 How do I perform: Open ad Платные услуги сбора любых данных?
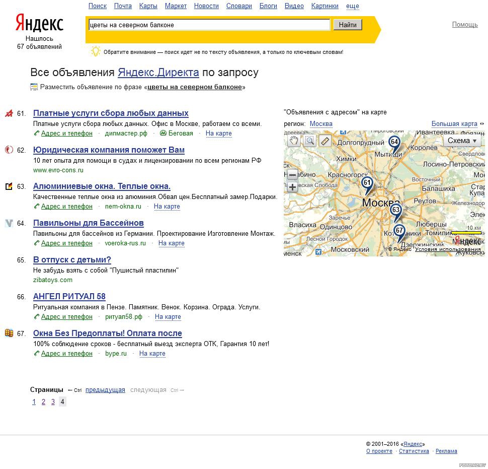[x=111, y=113]
